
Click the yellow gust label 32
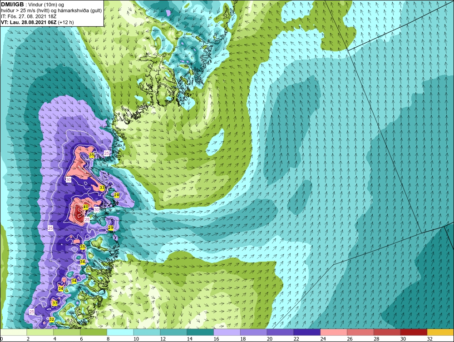[x=52, y=319]
